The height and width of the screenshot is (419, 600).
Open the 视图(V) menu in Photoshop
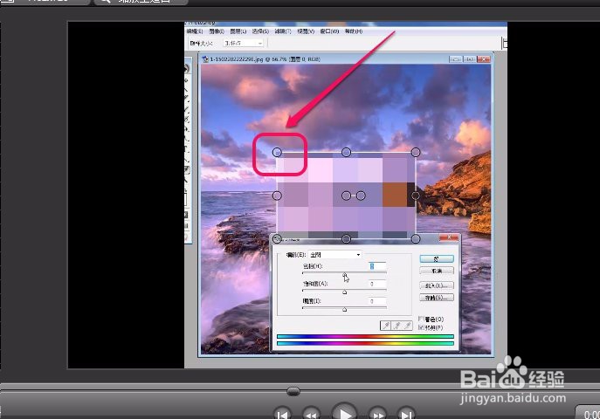[306, 31]
